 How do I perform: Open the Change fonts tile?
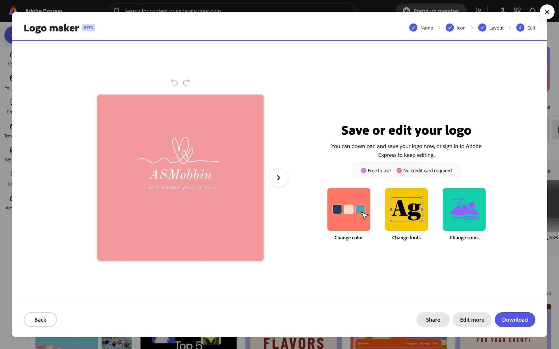point(406,209)
